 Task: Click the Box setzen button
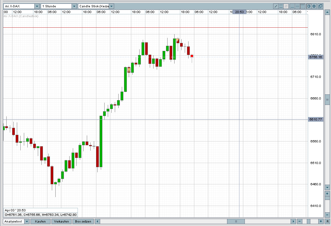click(83, 221)
